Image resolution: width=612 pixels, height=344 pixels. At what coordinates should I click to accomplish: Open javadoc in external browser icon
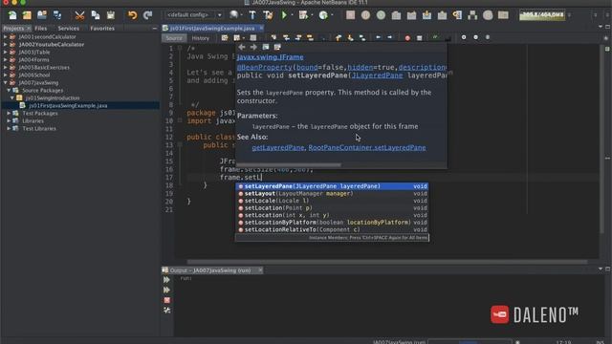click(x=266, y=47)
